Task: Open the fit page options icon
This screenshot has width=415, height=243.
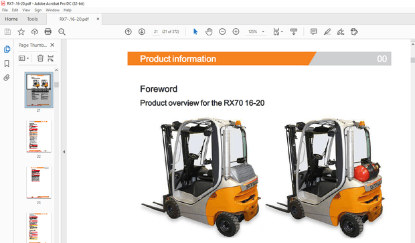Action: point(278,31)
